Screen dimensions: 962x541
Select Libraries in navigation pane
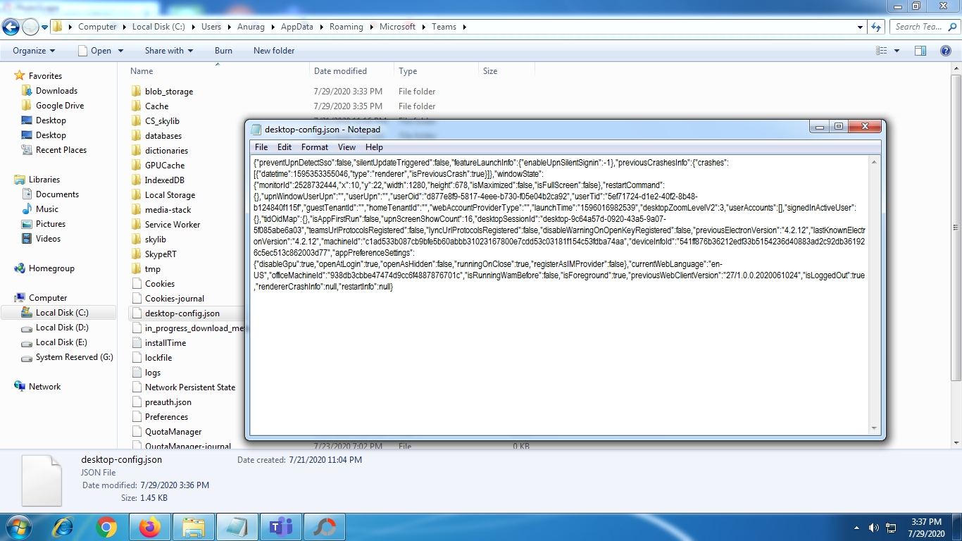click(44, 180)
